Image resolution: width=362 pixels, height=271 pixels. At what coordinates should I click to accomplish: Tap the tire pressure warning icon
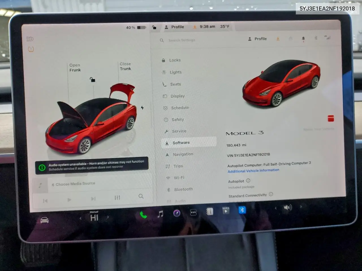click(31, 49)
